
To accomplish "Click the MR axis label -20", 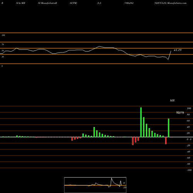I will [x=188, y=146].
